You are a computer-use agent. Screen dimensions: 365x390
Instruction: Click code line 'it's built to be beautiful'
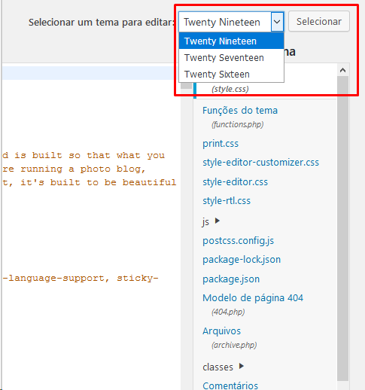click(90, 182)
